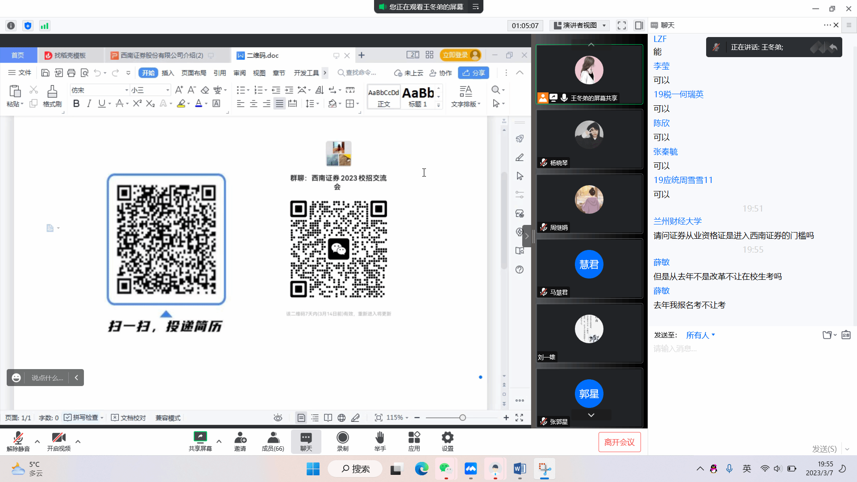The height and width of the screenshot is (482, 857).
Task: Click the 离开会议 leave meeting button
Action: click(619, 442)
